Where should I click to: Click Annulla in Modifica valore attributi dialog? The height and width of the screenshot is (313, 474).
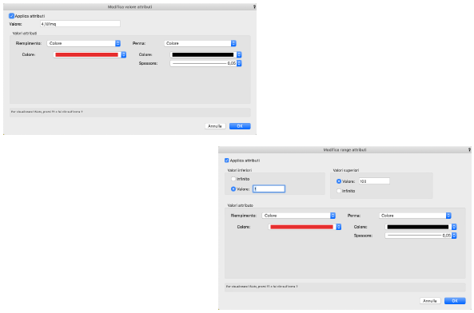pos(215,126)
